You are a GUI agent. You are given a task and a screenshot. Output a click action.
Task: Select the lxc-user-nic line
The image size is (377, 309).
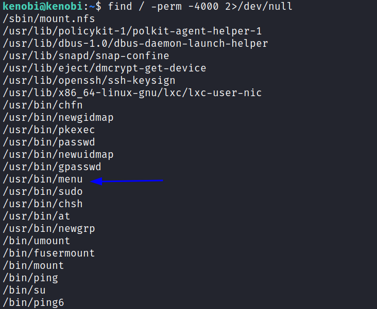[x=132, y=93]
